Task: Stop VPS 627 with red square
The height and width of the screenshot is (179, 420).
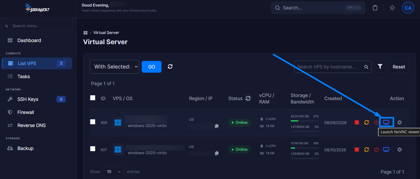Action: coord(357,149)
